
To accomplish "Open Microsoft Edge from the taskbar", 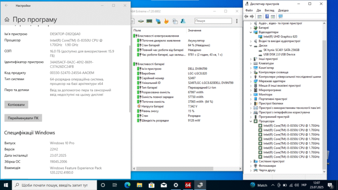I will tap(127, 185).
